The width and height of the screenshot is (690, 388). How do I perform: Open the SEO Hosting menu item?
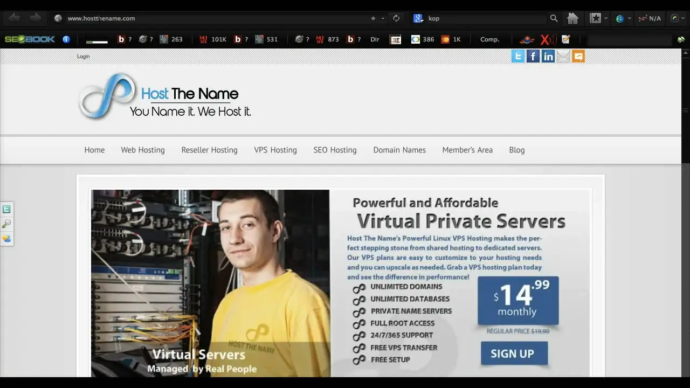click(335, 150)
